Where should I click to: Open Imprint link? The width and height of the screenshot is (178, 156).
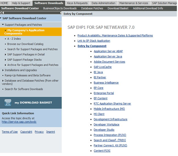tap(50, 132)
